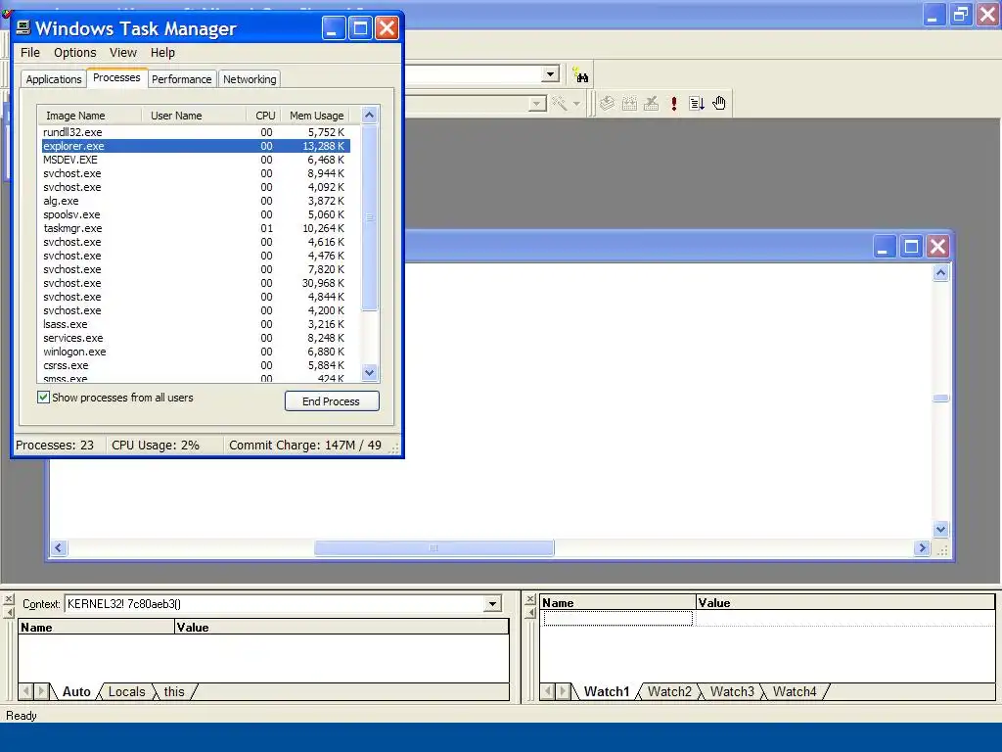Click the right tab-scroll arrow beside the Watch1 tab

coord(563,691)
